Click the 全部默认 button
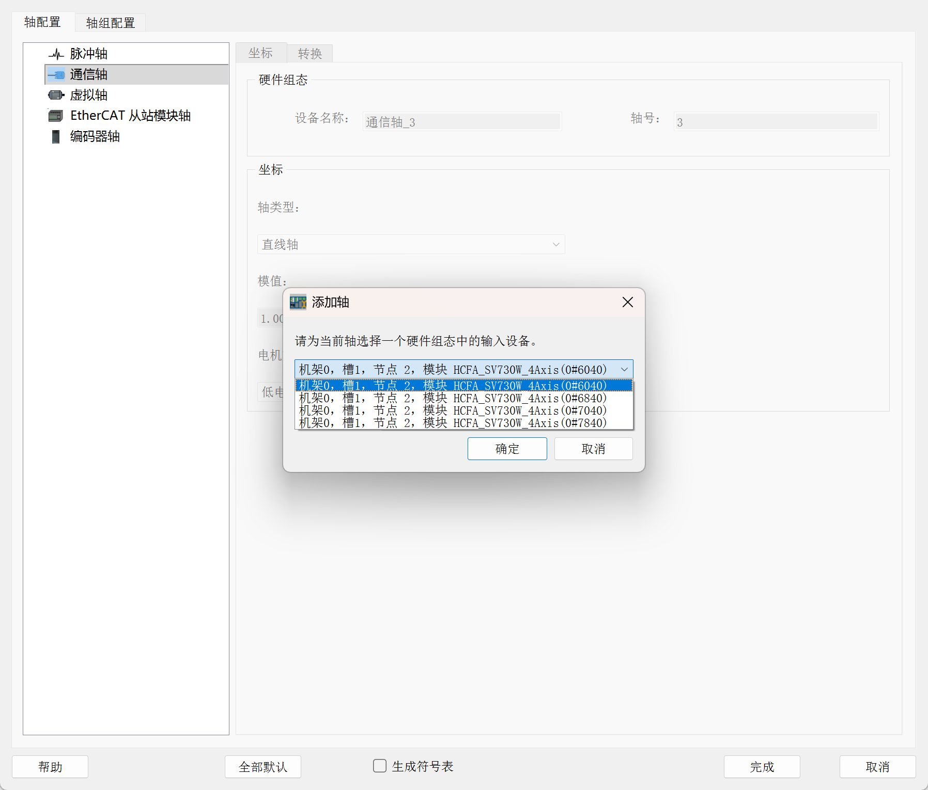 pos(263,767)
